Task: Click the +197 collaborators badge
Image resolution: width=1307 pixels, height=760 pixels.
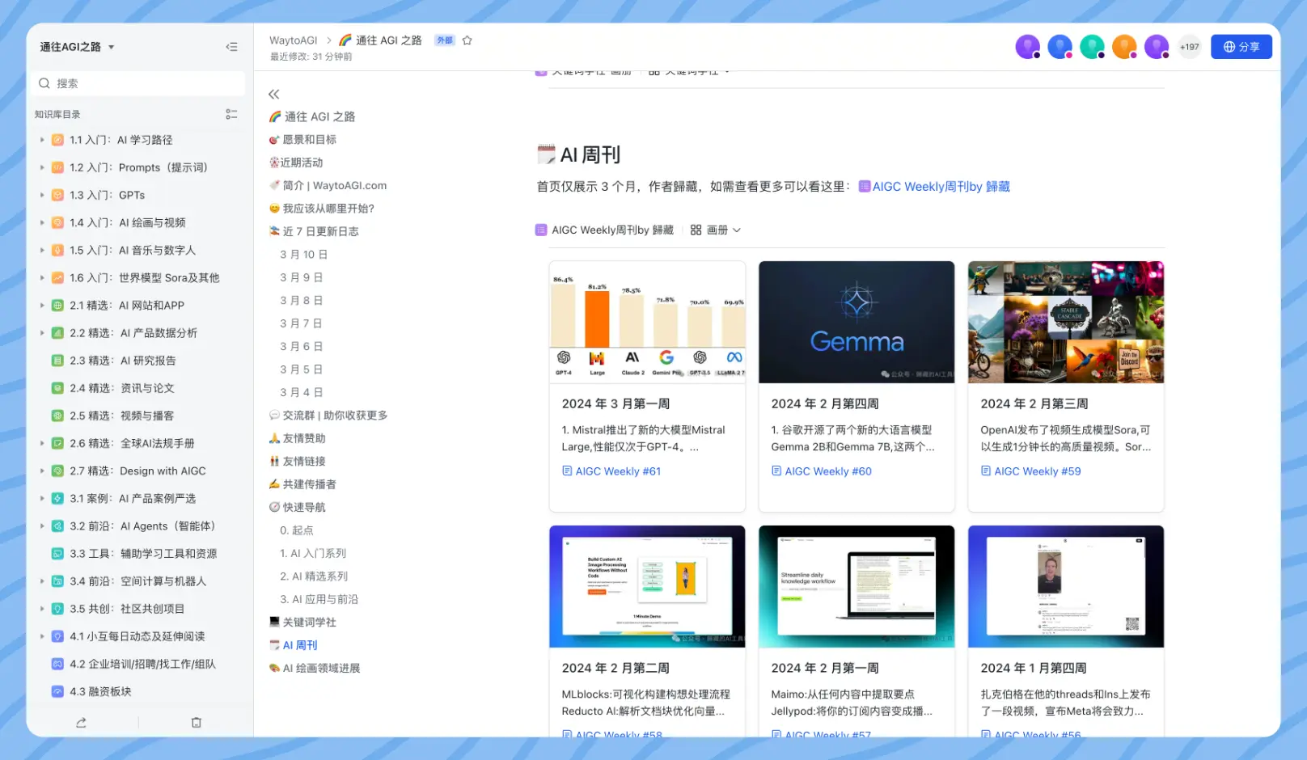Action: (x=1189, y=47)
